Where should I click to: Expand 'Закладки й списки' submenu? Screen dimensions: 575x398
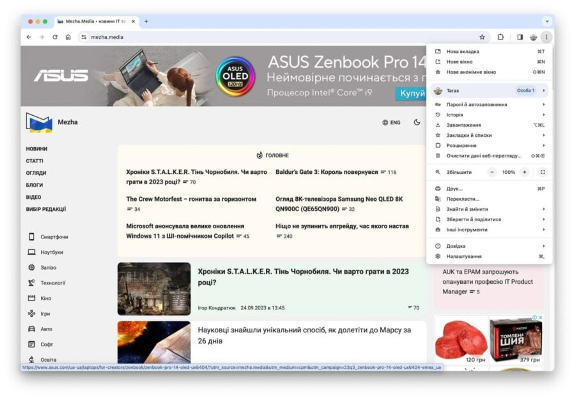coord(489,135)
